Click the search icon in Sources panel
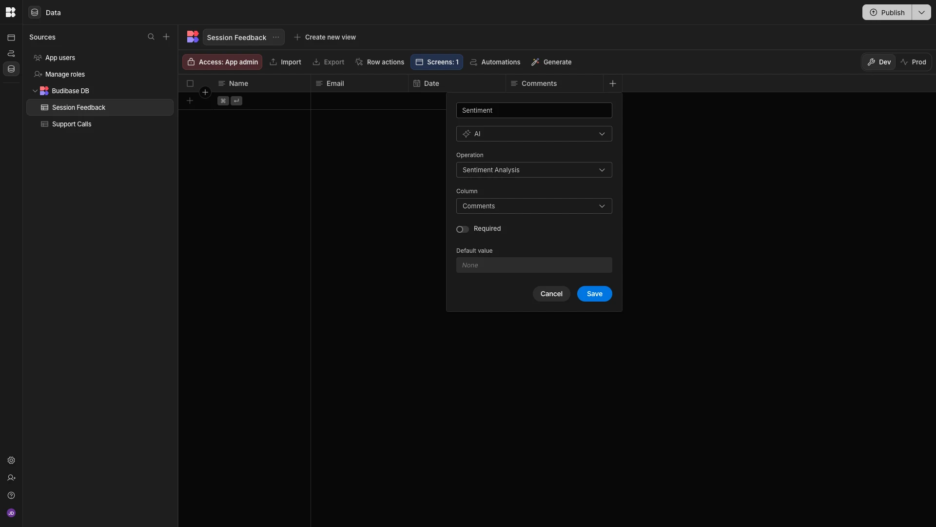Screen dimensions: 936x527 coord(151,37)
